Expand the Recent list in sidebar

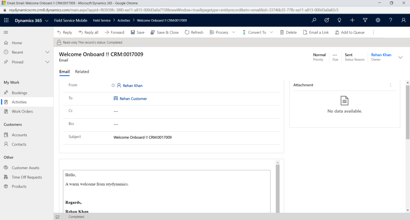47,52
